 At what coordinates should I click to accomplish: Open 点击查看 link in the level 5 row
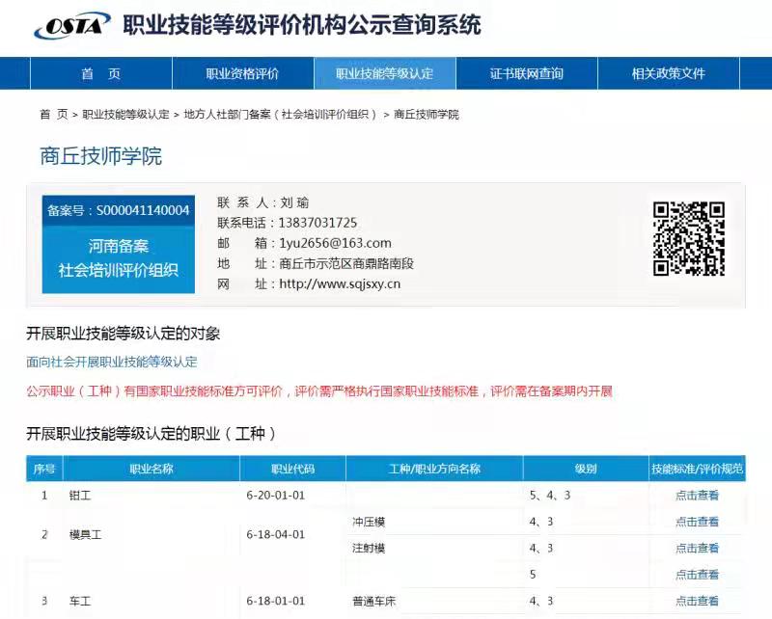pyautogui.click(x=697, y=575)
